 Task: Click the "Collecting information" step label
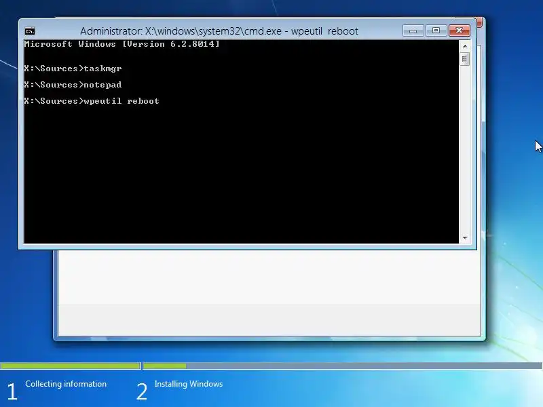[66, 384]
